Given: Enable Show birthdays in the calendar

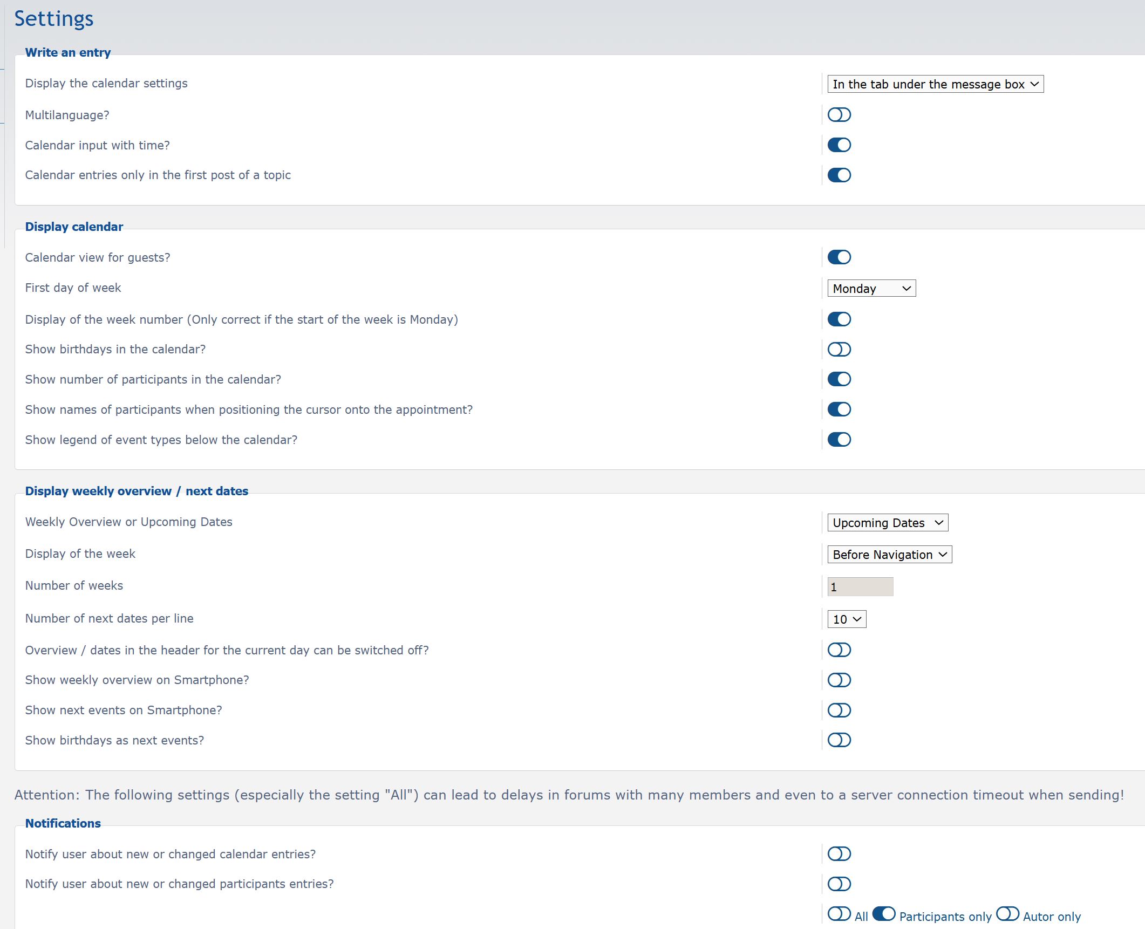Looking at the screenshot, I should click(839, 350).
